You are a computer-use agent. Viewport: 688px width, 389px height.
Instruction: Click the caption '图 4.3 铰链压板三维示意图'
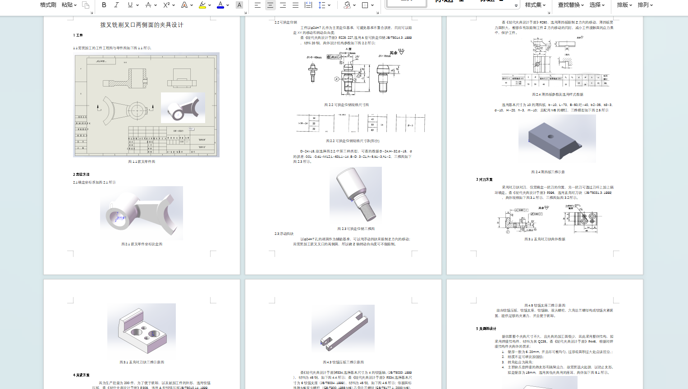pos(343,362)
